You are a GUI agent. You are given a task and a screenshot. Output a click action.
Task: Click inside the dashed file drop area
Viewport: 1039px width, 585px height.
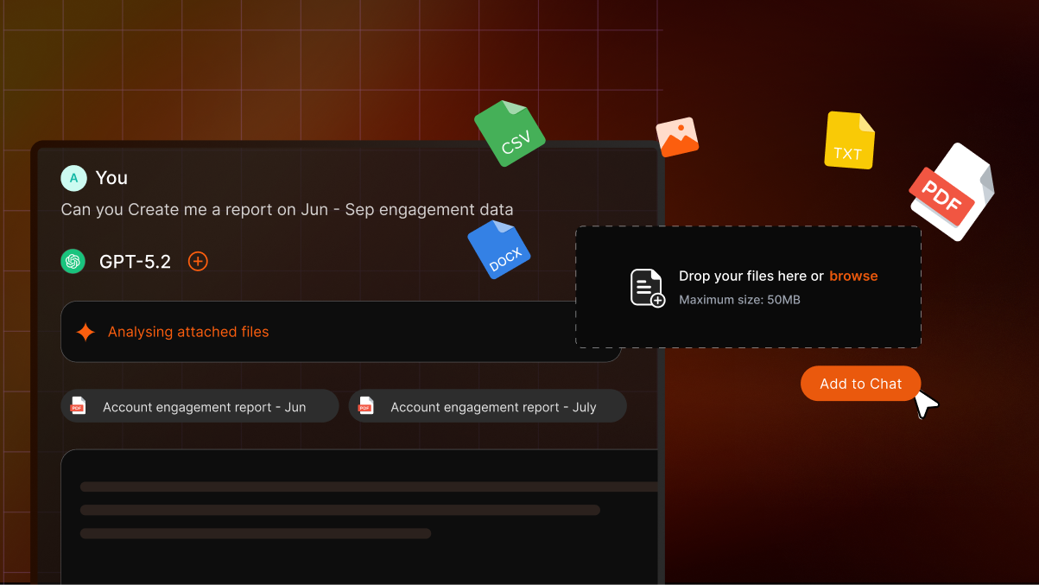click(x=748, y=288)
